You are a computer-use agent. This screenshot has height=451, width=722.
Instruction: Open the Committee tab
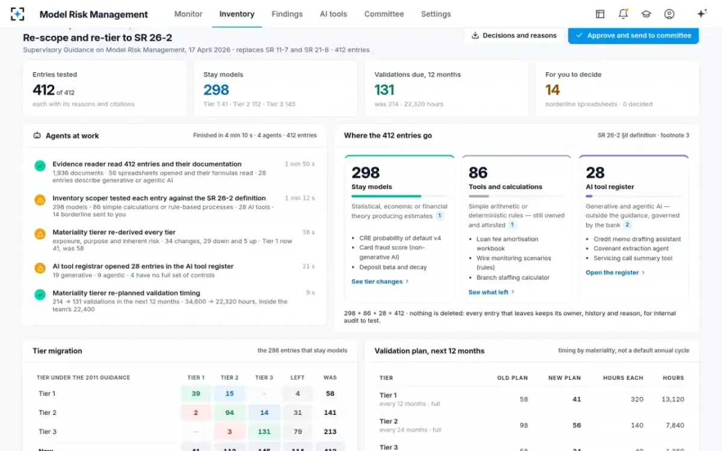point(384,14)
